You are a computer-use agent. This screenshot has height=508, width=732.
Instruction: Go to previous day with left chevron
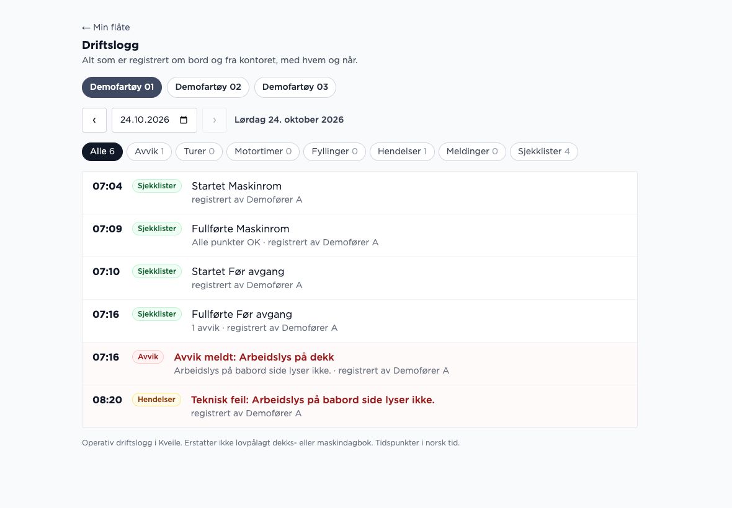point(94,120)
